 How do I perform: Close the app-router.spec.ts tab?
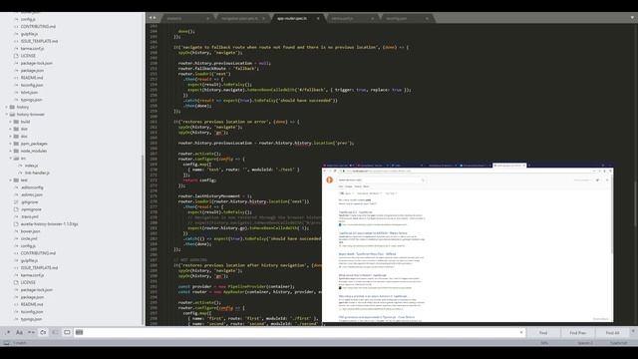(x=318, y=18)
